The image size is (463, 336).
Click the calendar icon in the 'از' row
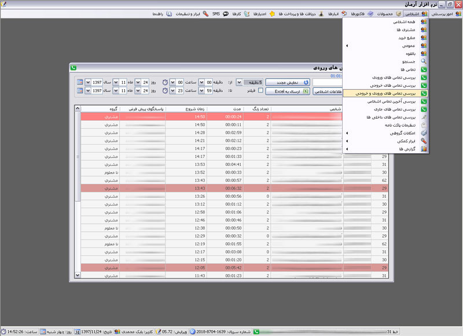click(80, 82)
